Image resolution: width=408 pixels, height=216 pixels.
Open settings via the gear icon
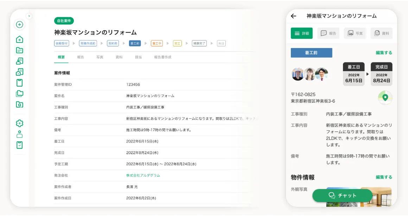(20, 123)
